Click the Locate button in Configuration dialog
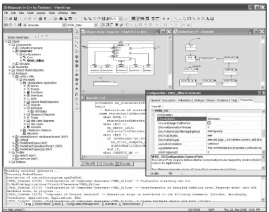The height and width of the screenshot is (212, 269). click(154, 173)
